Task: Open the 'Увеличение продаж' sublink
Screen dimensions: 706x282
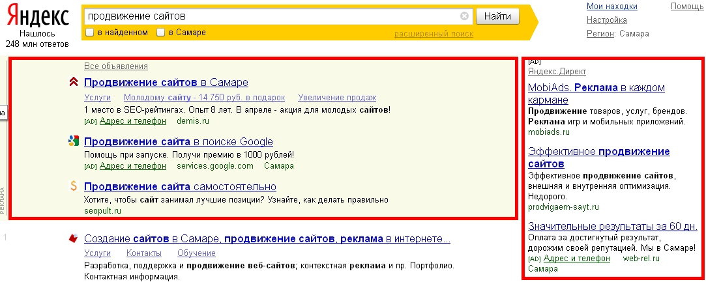Action: (x=337, y=98)
